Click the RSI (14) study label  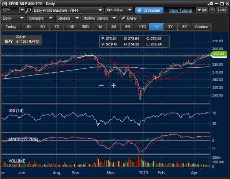[x=16, y=110]
